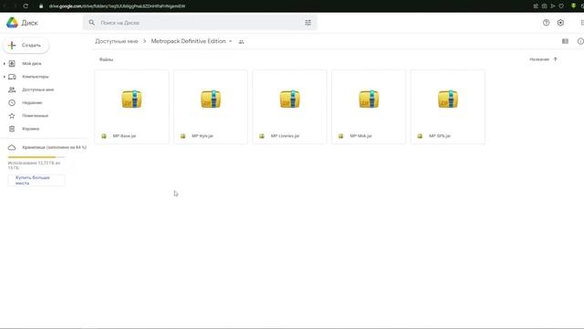The image size is (584, 329).
Task: Select MP-Kyiv.jar file thumbnail
Action: [x=211, y=100]
